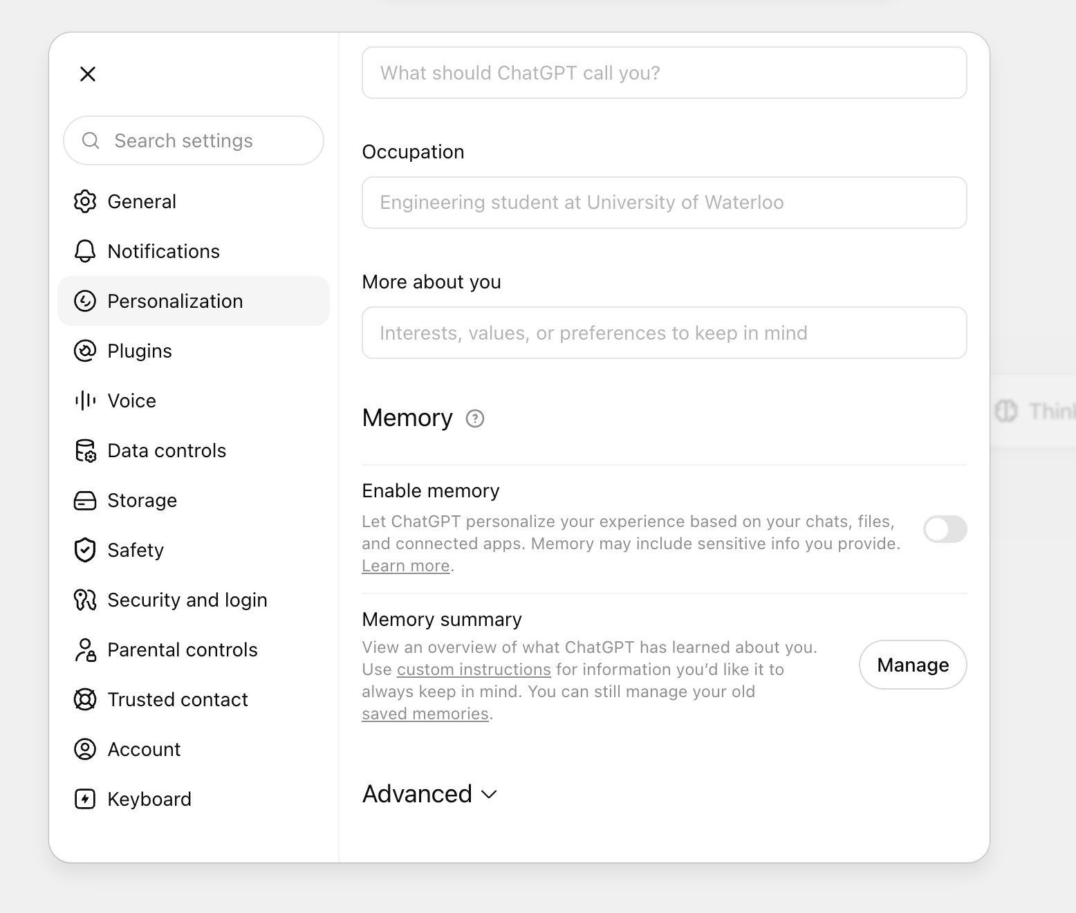Image resolution: width=1076 pixels, height=913 pixels.
Task: Click into the Occupation input field
Action: tap(665, 203)
